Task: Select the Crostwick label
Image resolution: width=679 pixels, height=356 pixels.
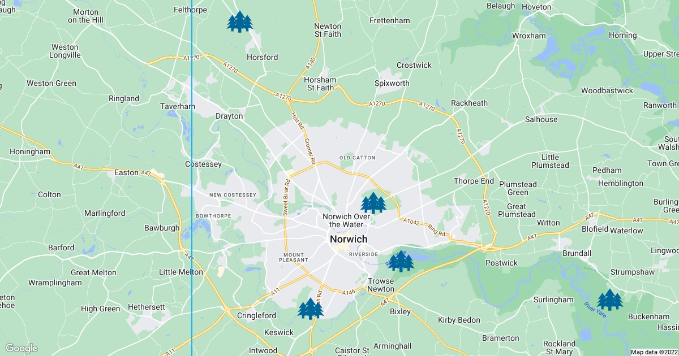Action: click(414, 65)
